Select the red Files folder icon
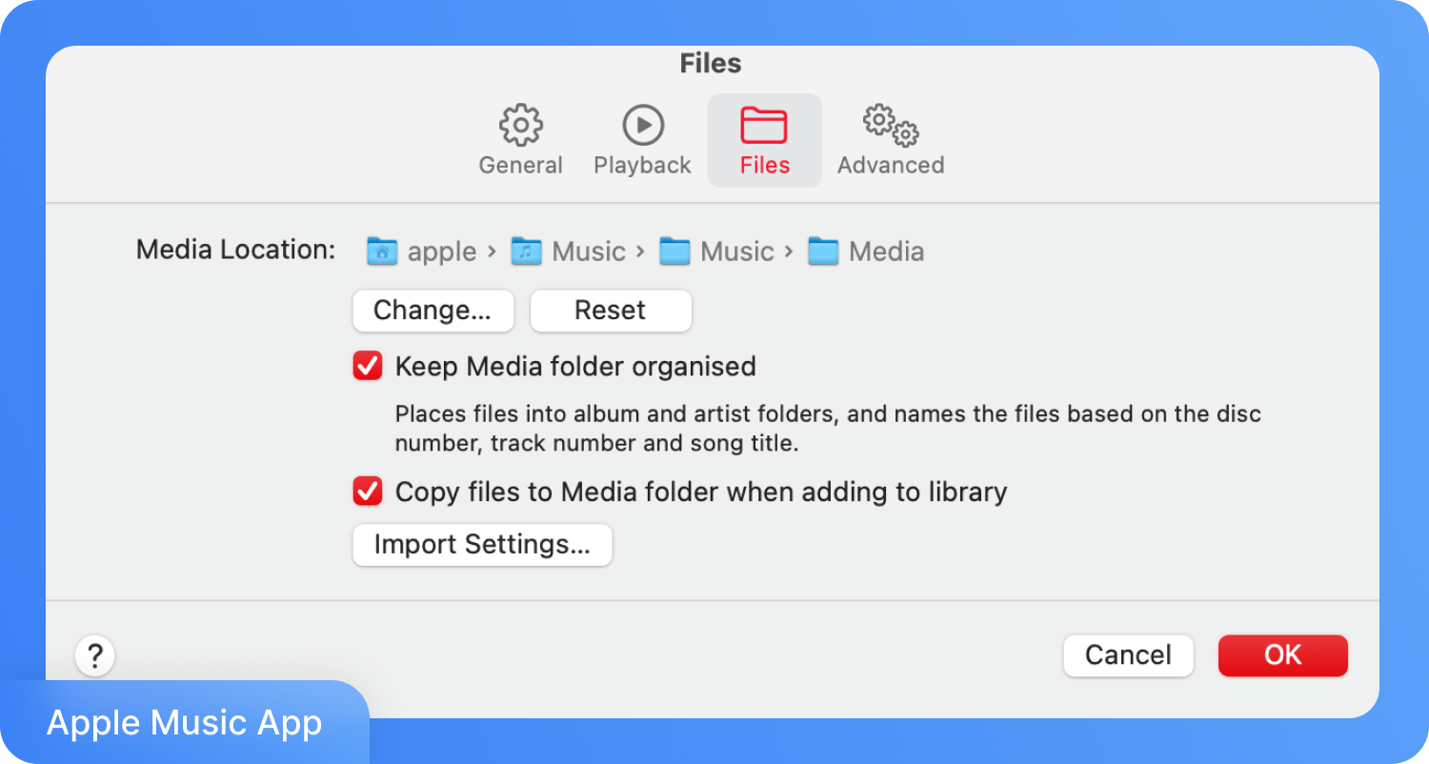The height and width of the screenshot is (764, 1429). click(764, 125)
